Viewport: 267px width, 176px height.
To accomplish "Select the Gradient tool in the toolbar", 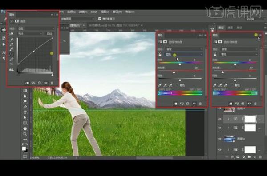I will 25,91.
